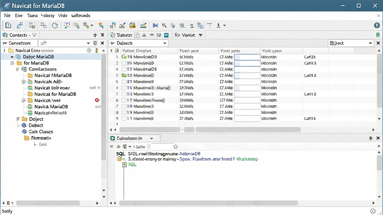Click the green battery icon at far right
The width and height of the screenshot is (383, 215).
pos(378,35)
